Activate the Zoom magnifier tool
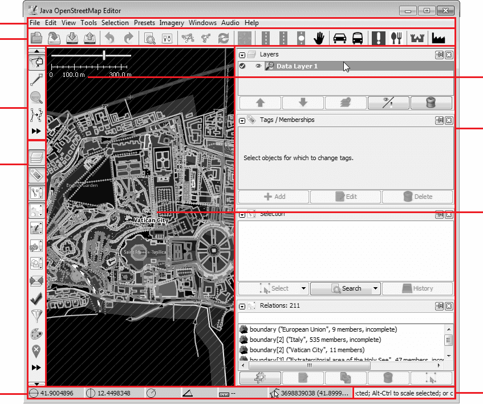 tap(36, 97)
